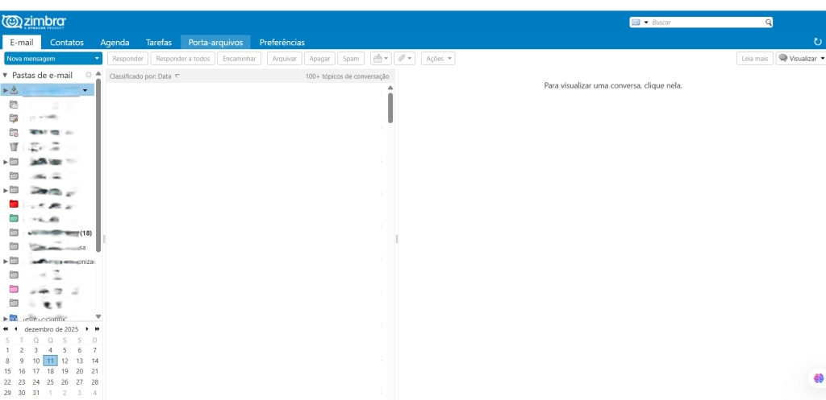The height and width of the screenshot is (400, 826).
Task: Click the Leia mais button
Action: point(754,59)
